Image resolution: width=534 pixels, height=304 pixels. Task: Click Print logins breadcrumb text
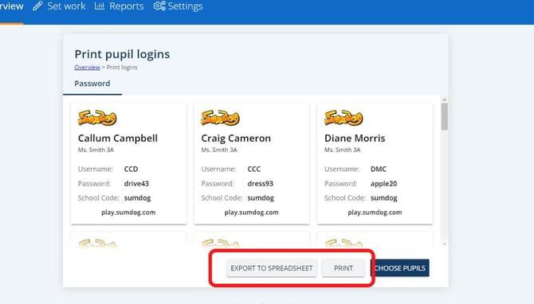[x=122, y=68]
